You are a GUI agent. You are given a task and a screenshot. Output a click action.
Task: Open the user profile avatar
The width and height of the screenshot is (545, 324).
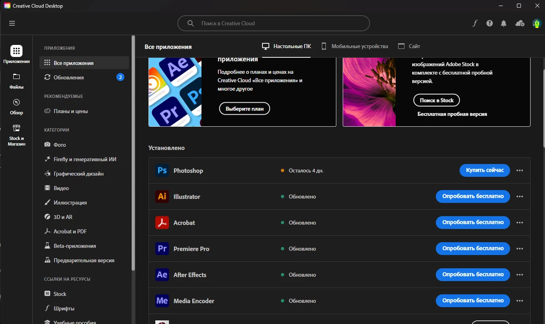pos(537,23)
